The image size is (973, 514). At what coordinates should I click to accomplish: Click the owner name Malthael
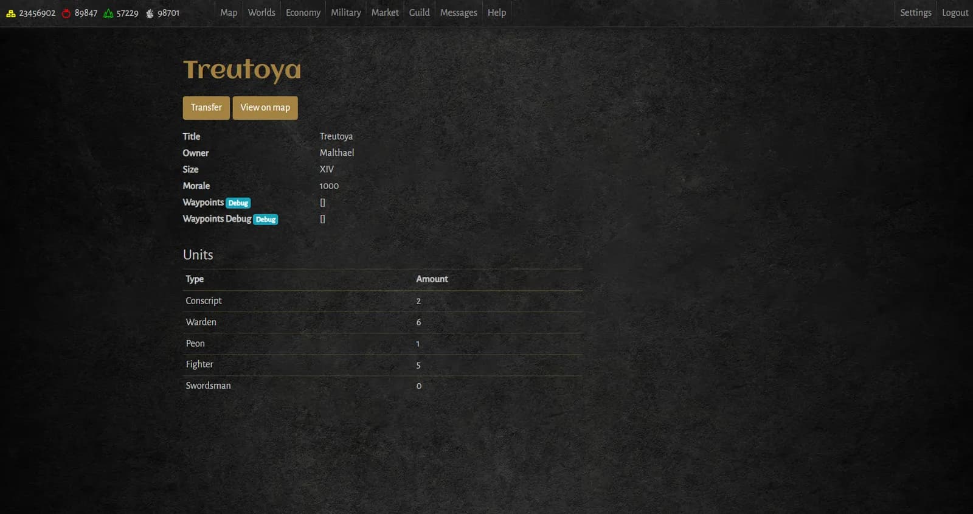click(337, 153)
